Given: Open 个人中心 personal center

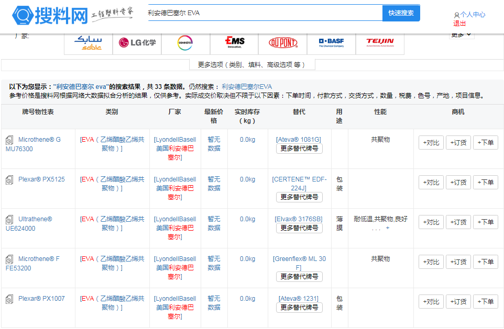Looking at the screenshot, I should click(x=472, y=15).
